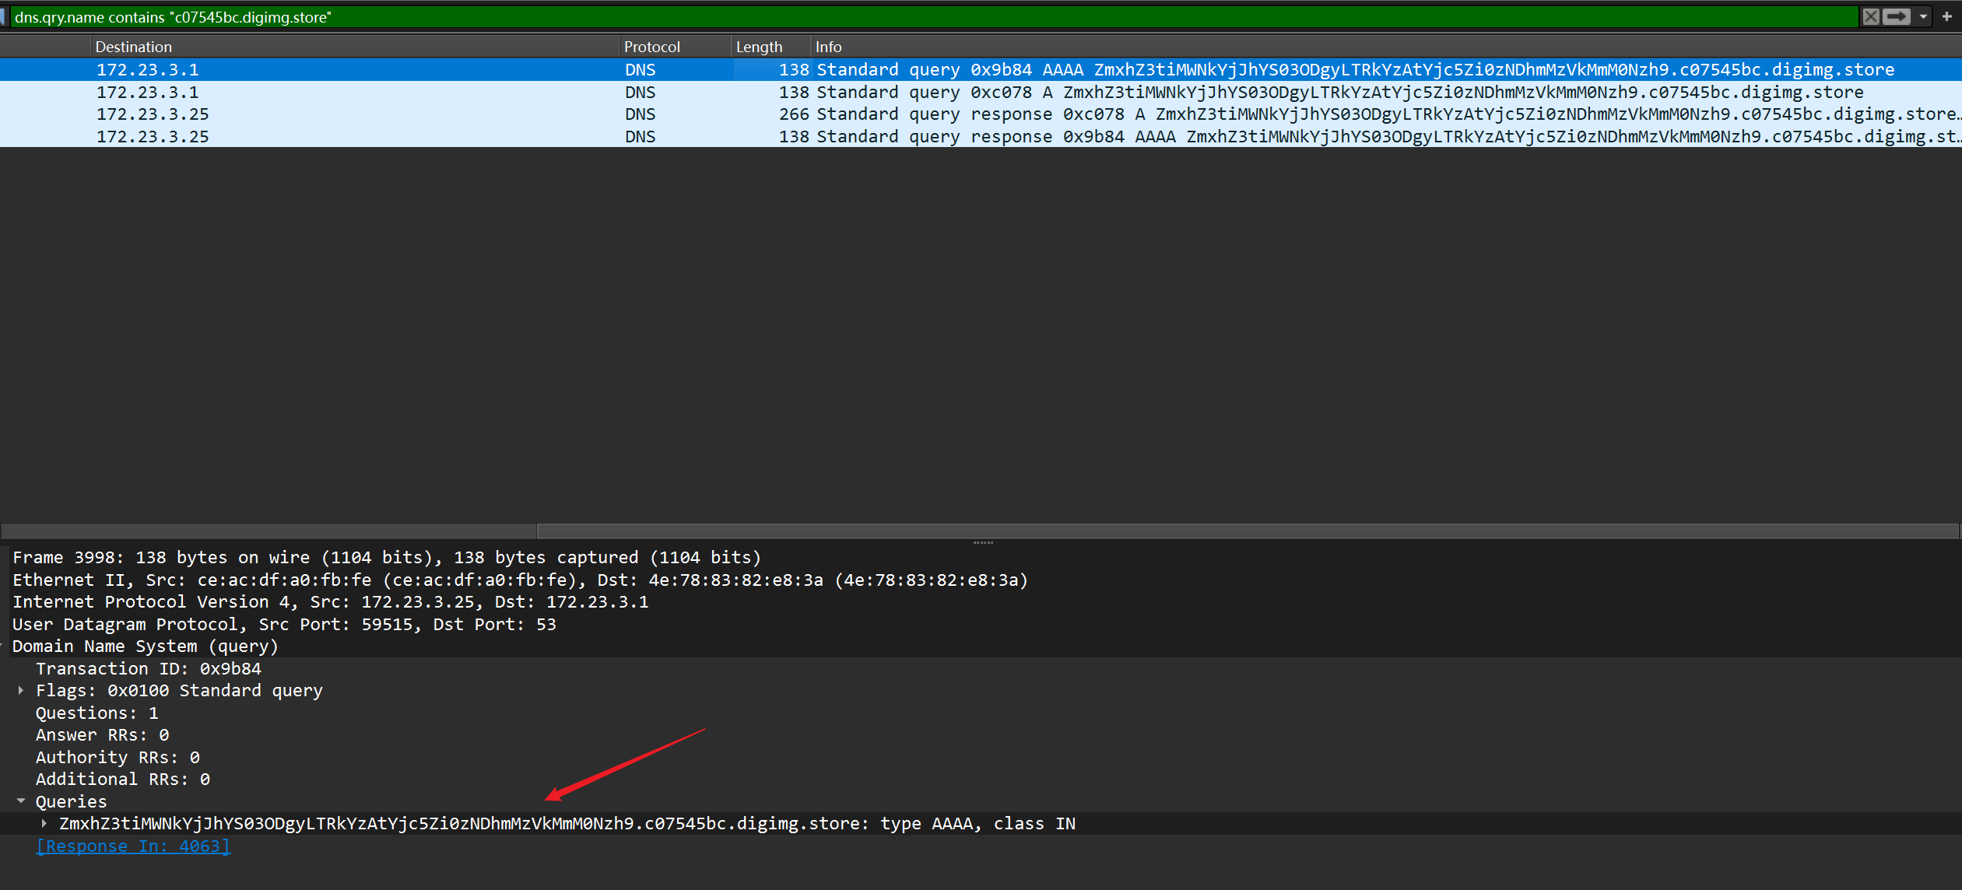The image size is (1962, 890).
Task: Open the display filter history dropdown
Action: tap(1923, 16)
